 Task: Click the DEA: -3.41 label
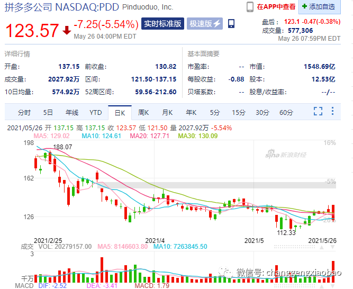102,286
